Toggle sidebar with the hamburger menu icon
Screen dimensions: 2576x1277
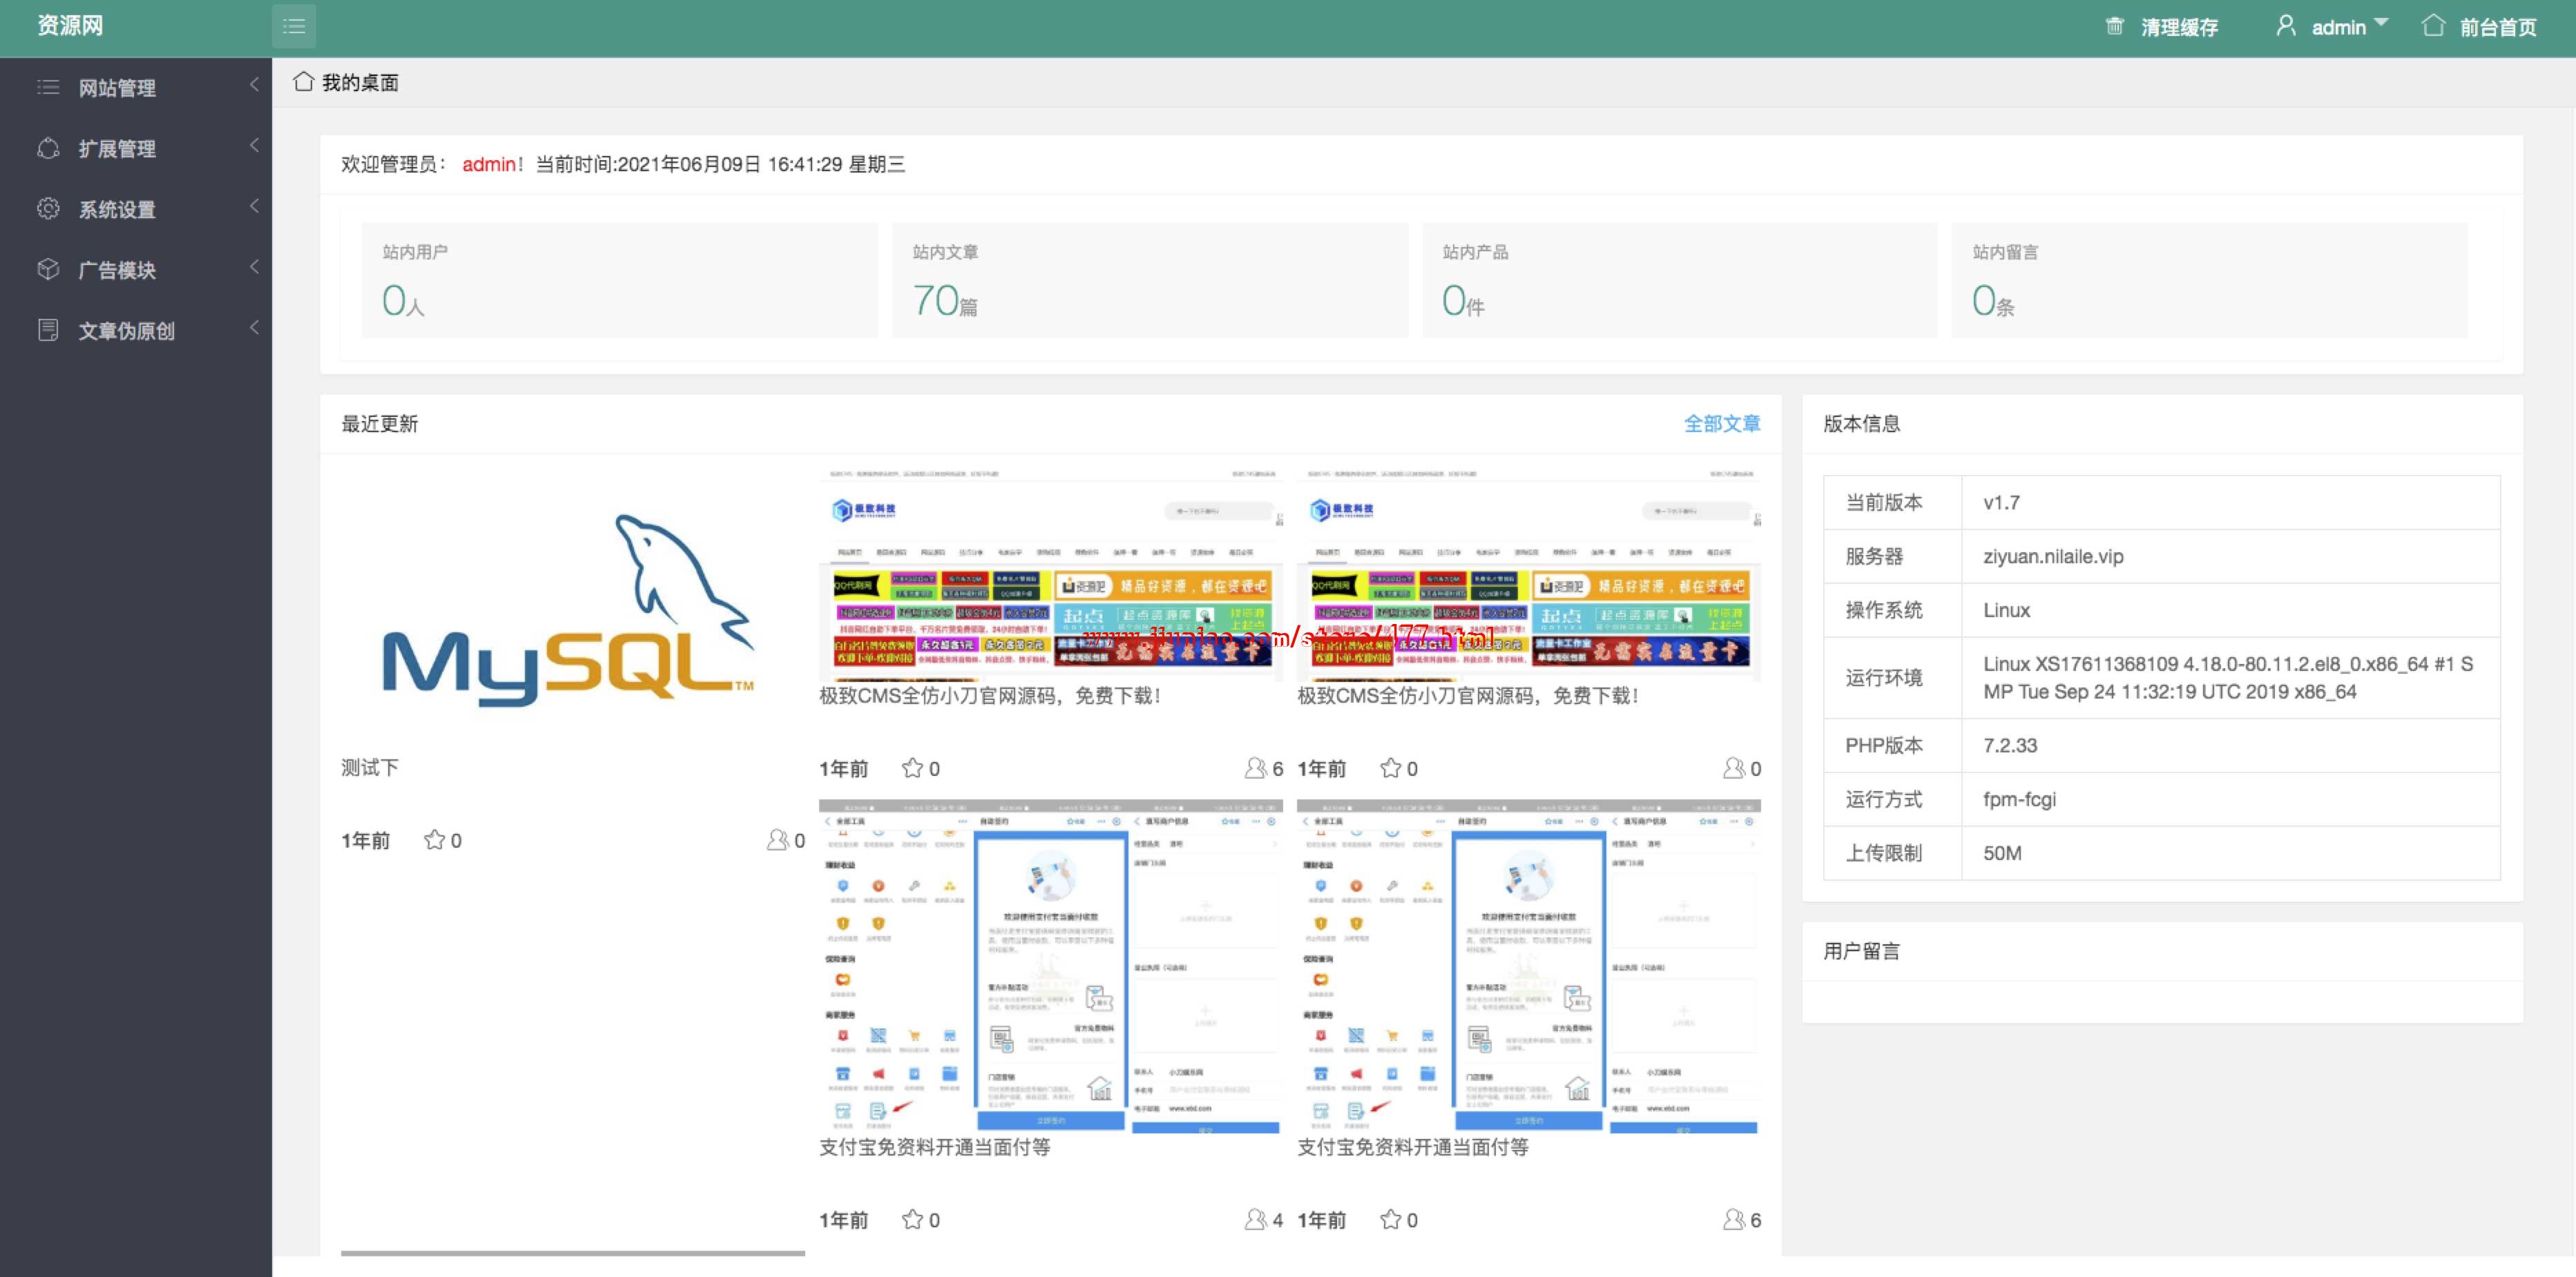294,27
